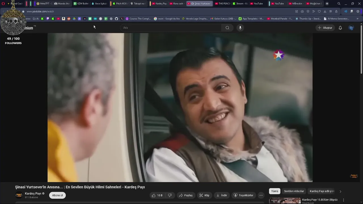Open ad blocker shield icon
The image size is (363, 204).
click(308, 11)
